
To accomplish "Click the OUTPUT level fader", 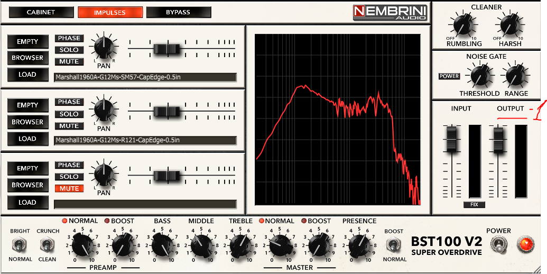I will pos(498,140).
